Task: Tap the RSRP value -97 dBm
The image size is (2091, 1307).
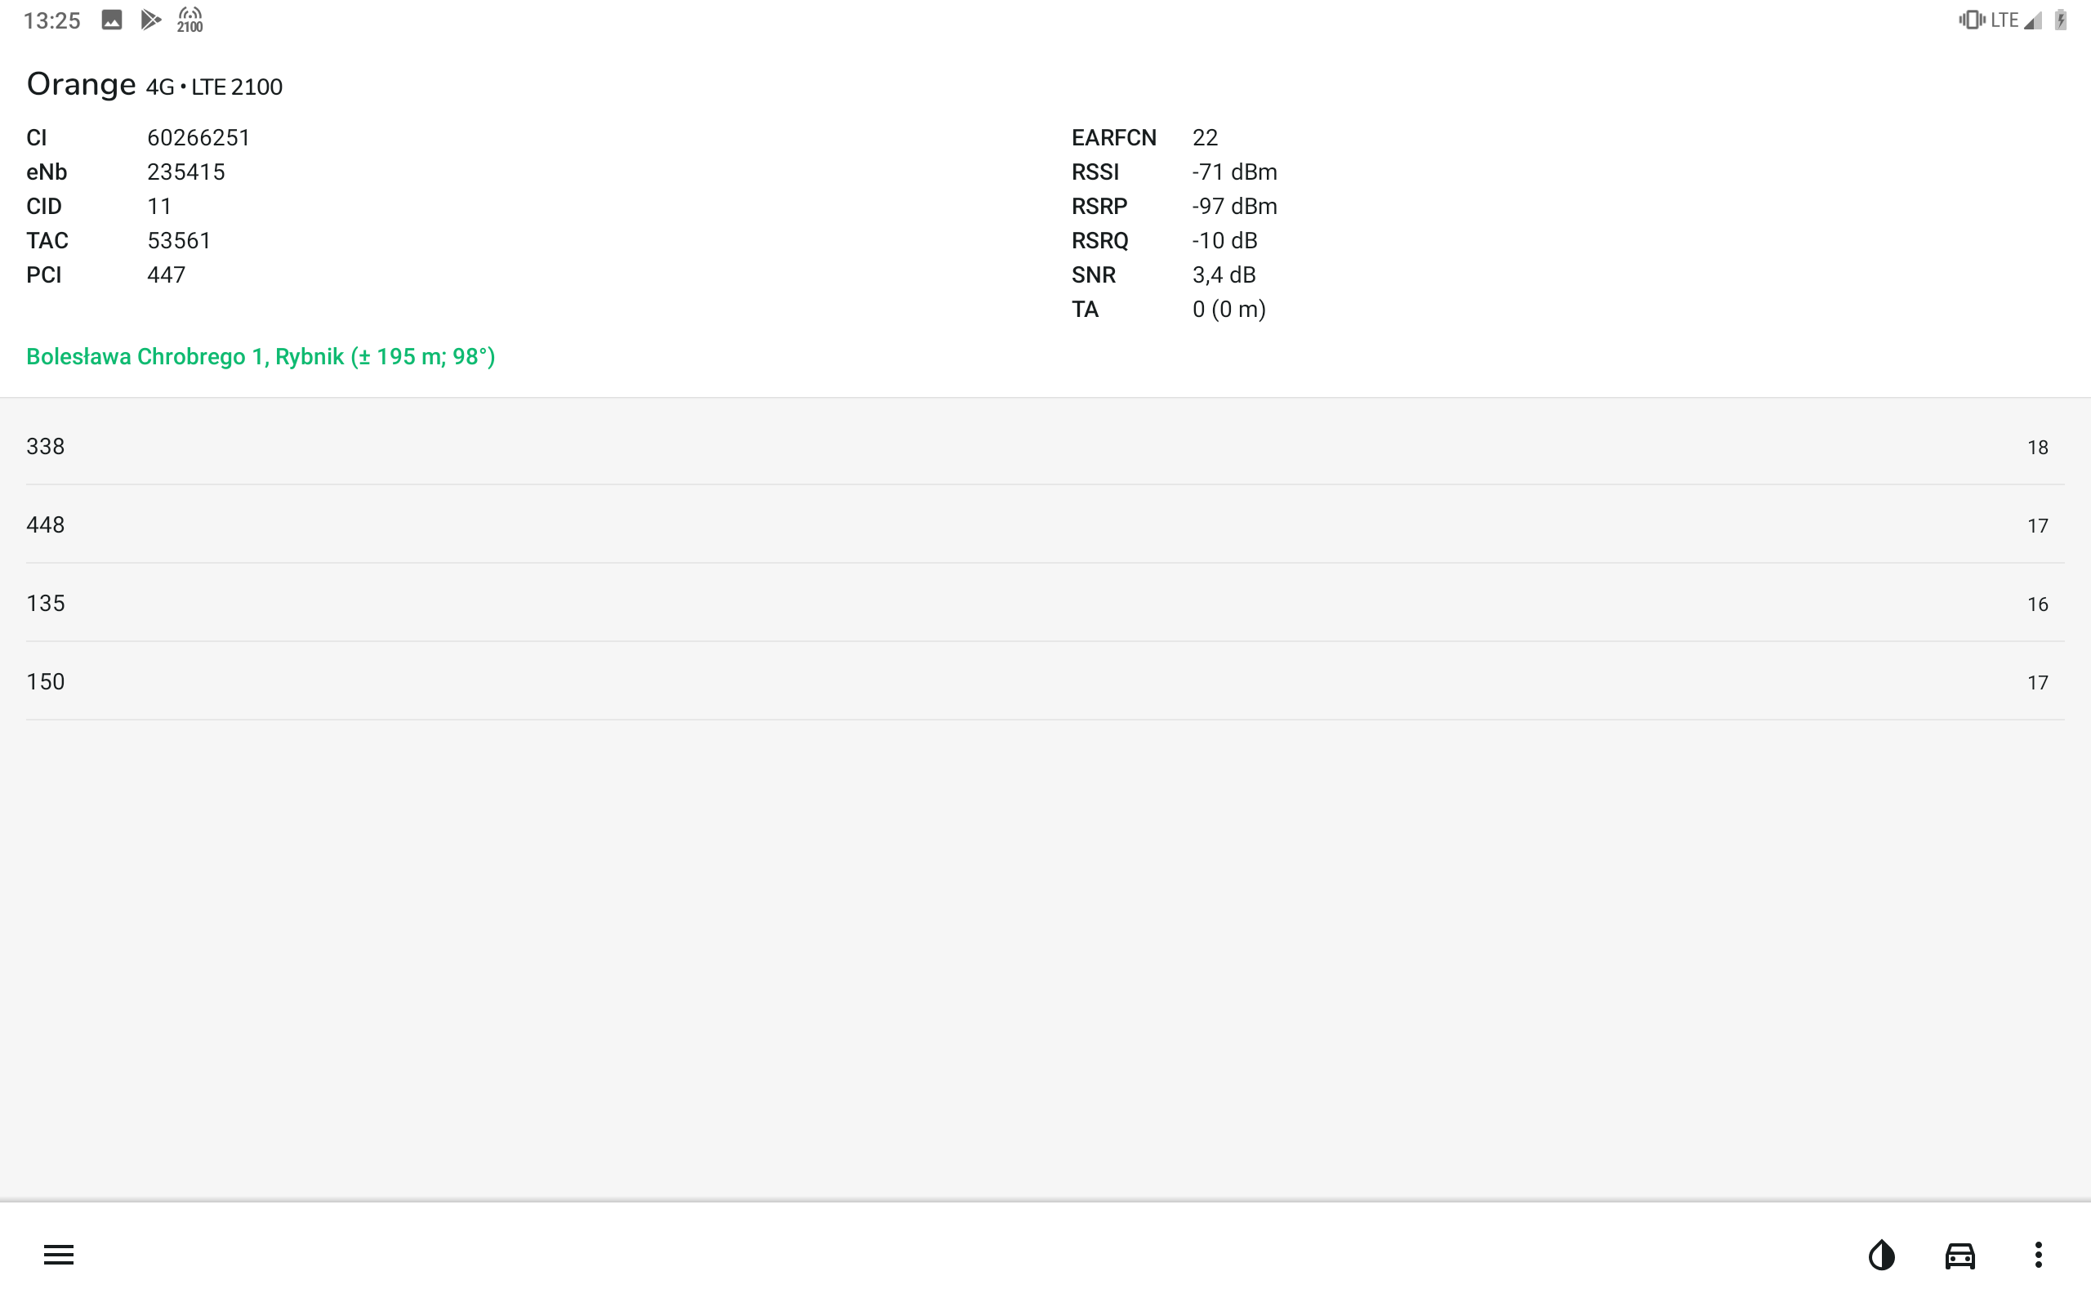Action: [1235, 206]
